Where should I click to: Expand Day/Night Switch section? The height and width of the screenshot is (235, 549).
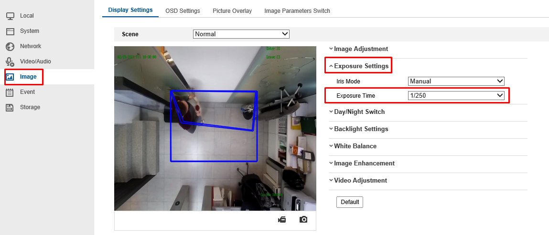[357, 112]
